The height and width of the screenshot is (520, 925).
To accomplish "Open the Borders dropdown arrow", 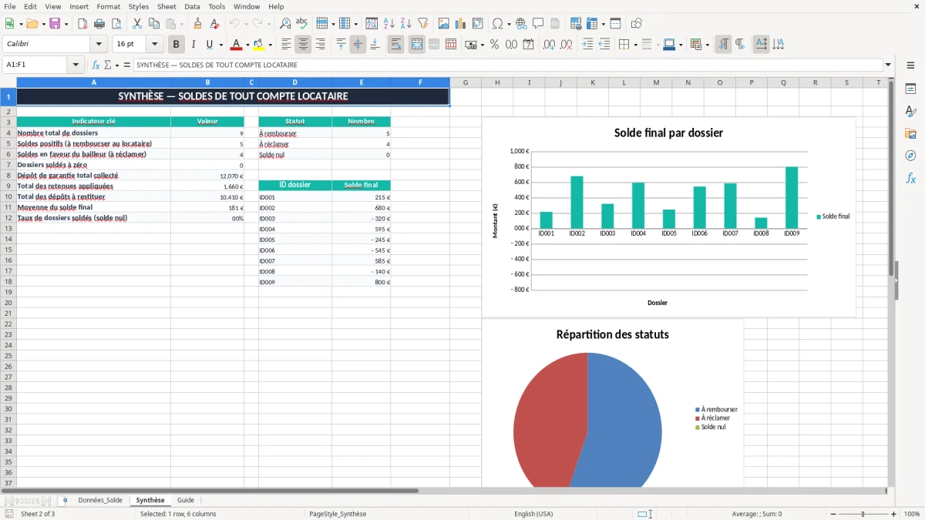I will [635, 45].
